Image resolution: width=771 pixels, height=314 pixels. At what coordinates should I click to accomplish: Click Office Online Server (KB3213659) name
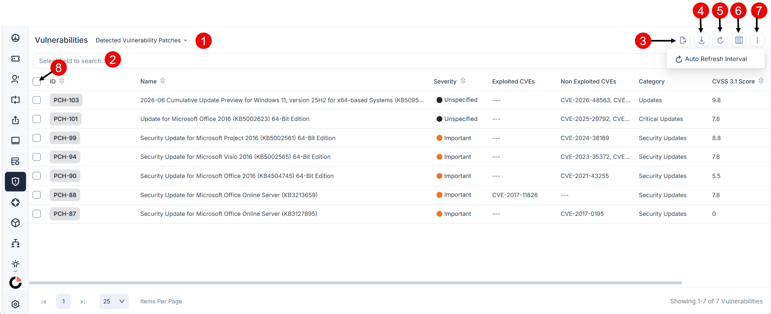(229, 195)
